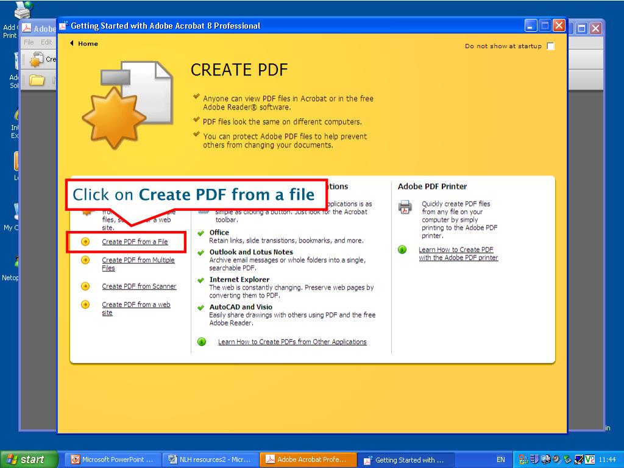The height and width of the screenshot is (468, 624).
Task: Minimize the Getting Started window
Action: coord(531,26)
